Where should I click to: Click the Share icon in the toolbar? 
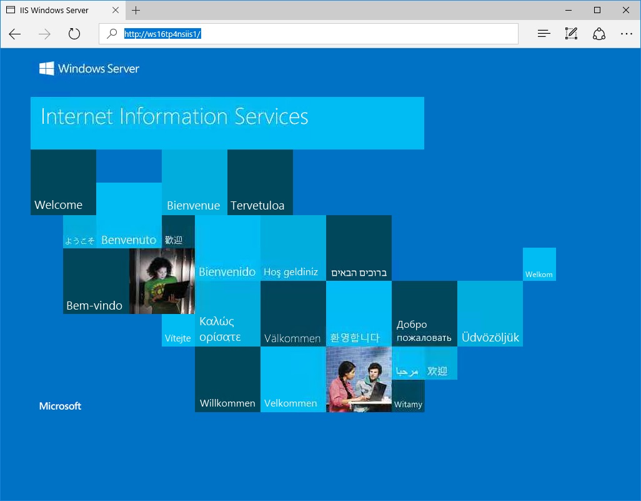coord(599,34)
